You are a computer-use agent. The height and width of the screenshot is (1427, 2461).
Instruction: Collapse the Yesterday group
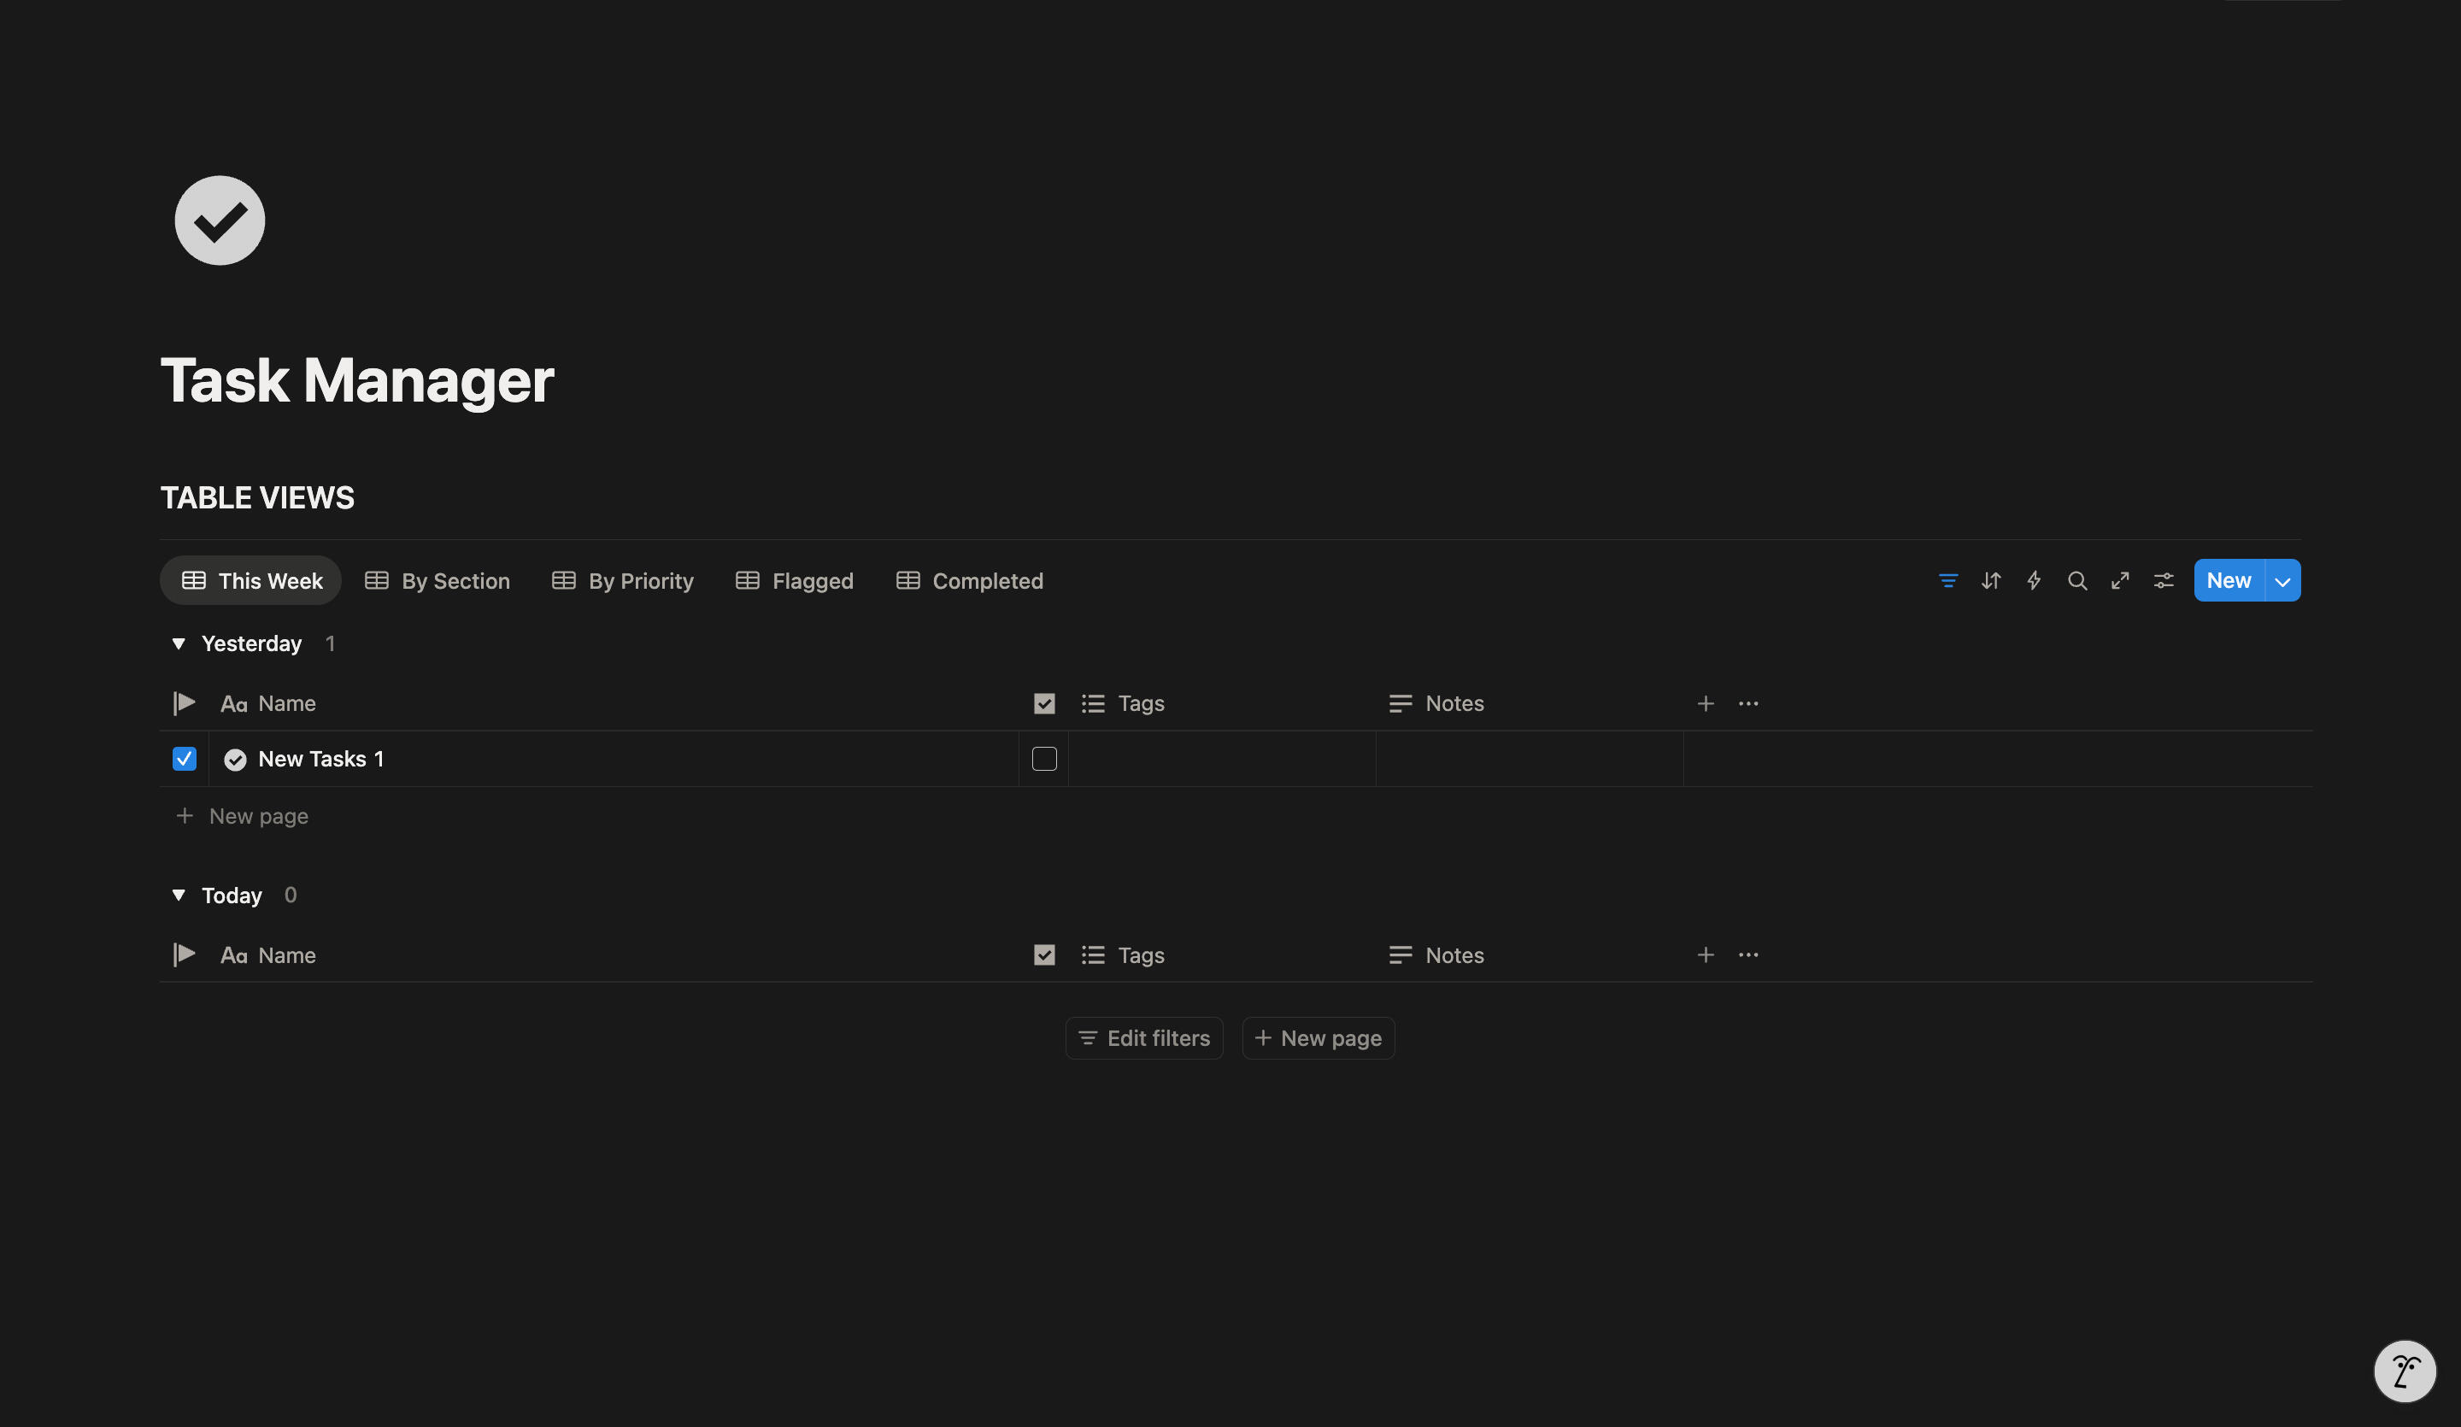179,643
